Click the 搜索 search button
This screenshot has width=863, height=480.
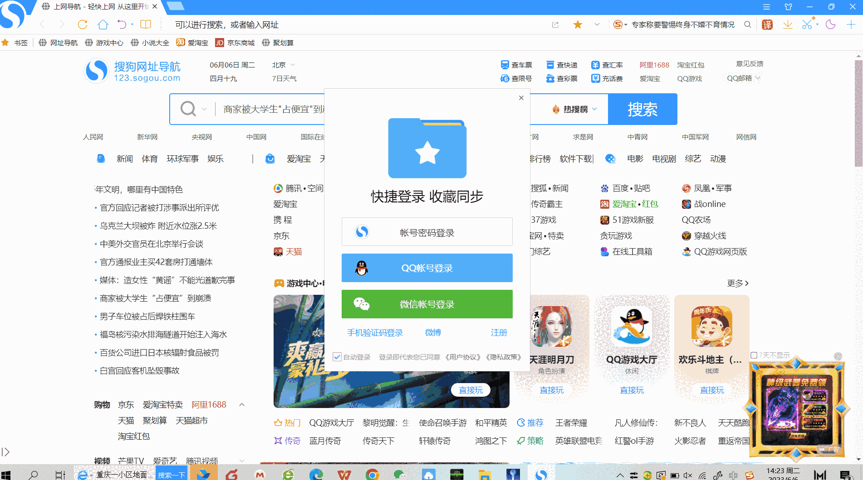point(642,109)
